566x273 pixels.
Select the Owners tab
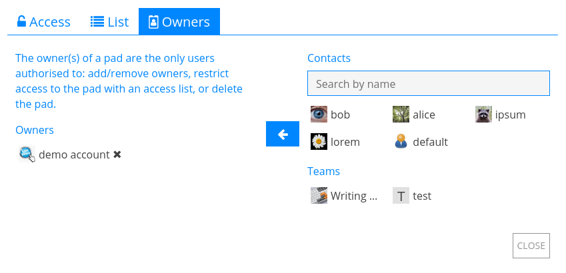(x=179, y=21)
